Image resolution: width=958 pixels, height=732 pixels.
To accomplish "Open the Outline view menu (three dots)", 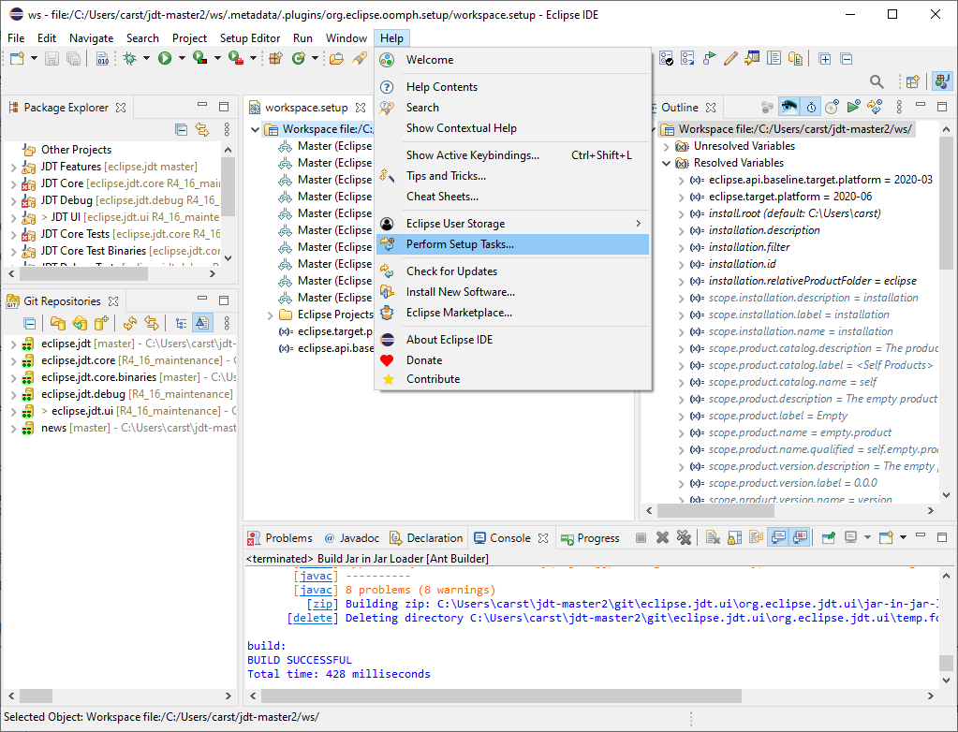I will coord(899,107).
